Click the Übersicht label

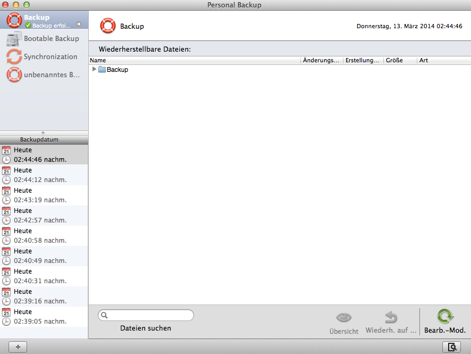click(343, 331)
